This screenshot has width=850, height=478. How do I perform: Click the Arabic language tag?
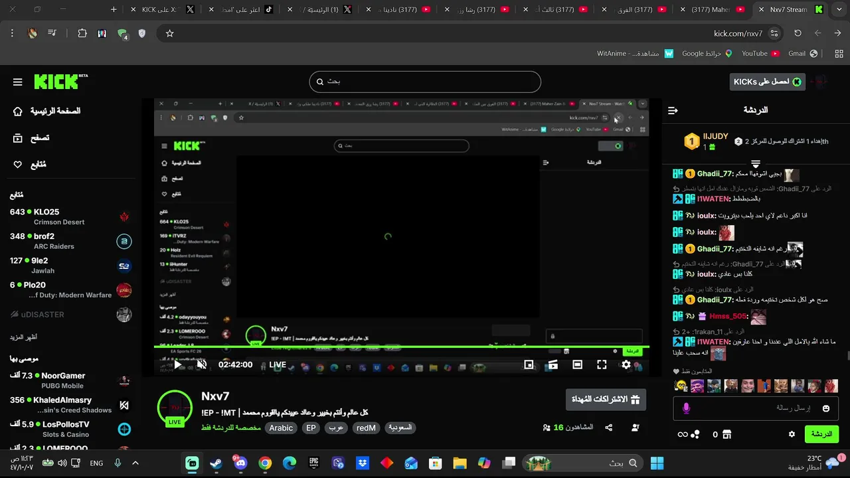[x=281, y=428]
